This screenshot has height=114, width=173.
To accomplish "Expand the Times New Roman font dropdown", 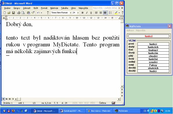I will coord(71,13).
